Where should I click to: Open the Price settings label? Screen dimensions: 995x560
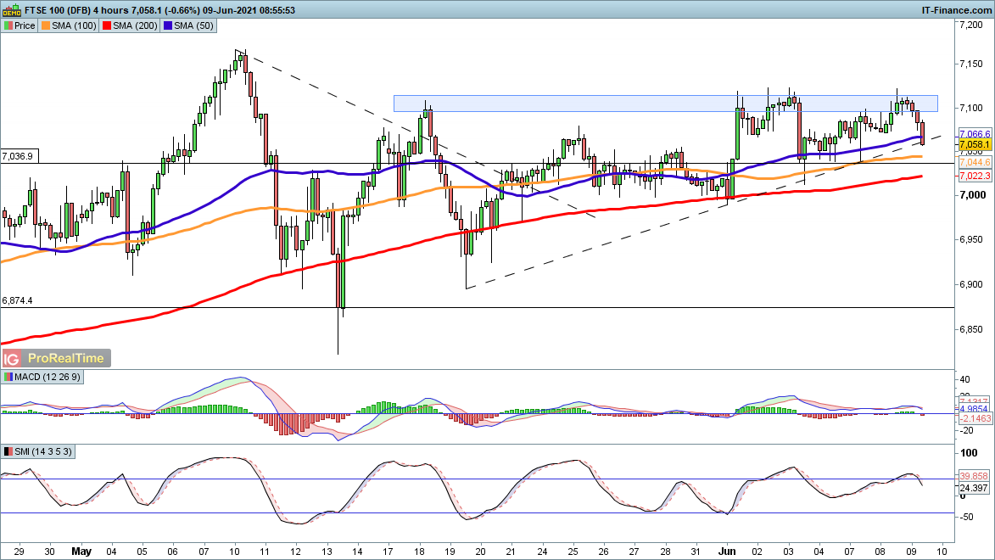pyautogui.click(x=25, y=26)
